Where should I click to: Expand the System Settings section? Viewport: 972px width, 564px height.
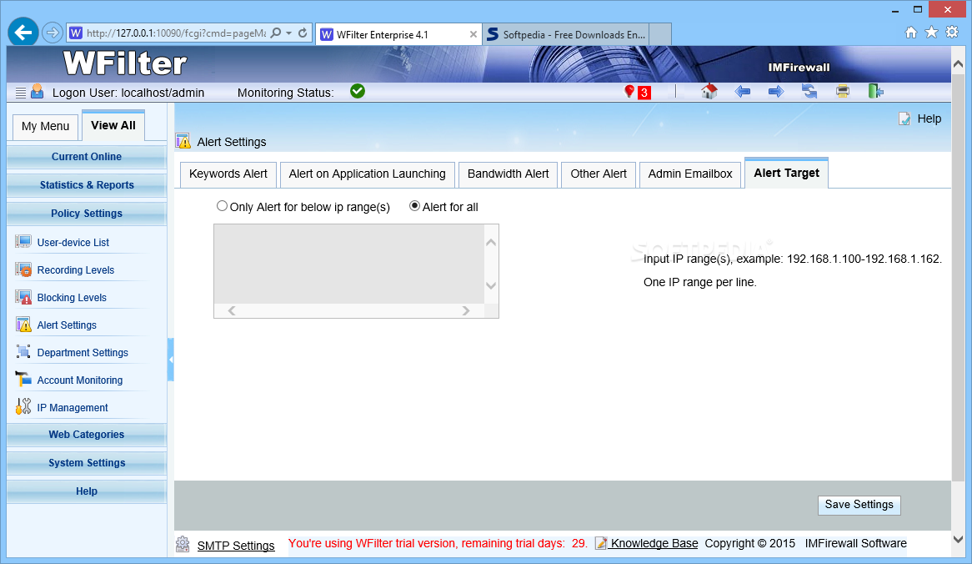click(87, 463)
